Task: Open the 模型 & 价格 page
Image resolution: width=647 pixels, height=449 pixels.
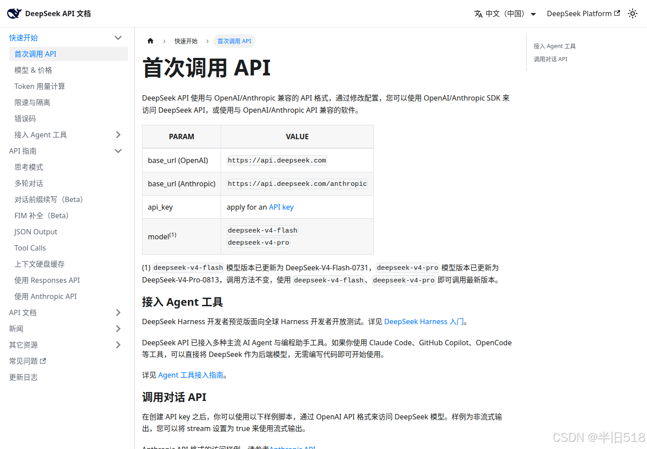Action: pos(68,70)
